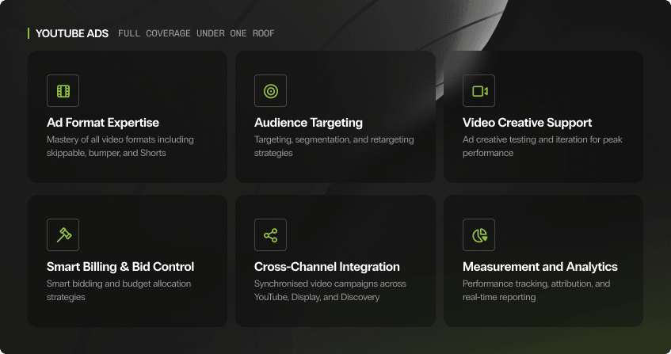Click the video camera icon for Creative Support
Viewport: 671px width, 354px height.
point(478,90)
